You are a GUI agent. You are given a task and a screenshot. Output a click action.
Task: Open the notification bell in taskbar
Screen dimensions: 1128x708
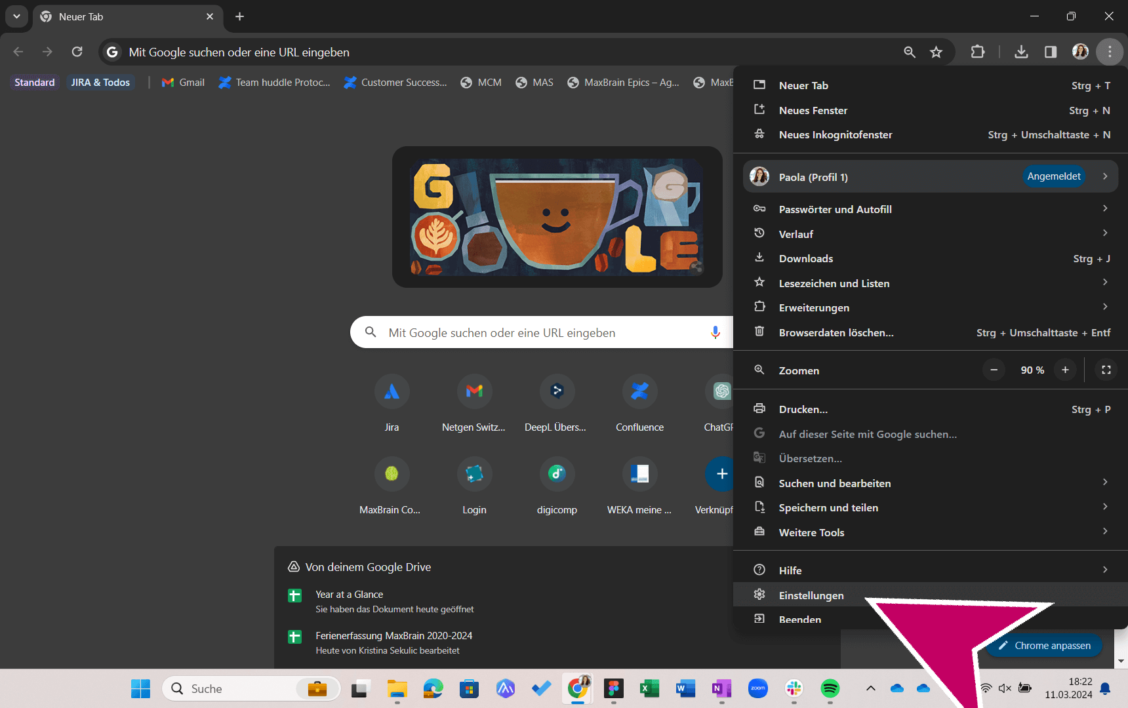pos(1105,688)
